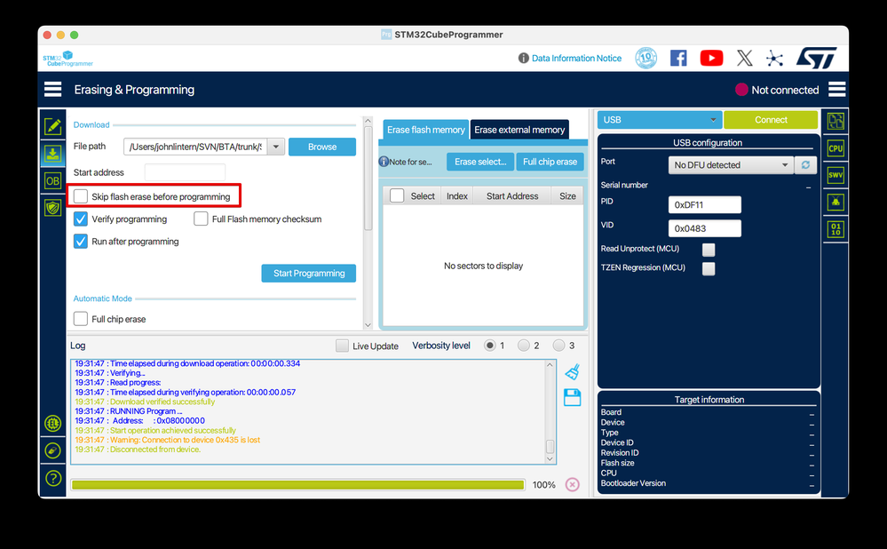Image resolution: width=887 pixels, height=549 pixels.
Task: Open the left hamburger menu
Action: point(52,90)
